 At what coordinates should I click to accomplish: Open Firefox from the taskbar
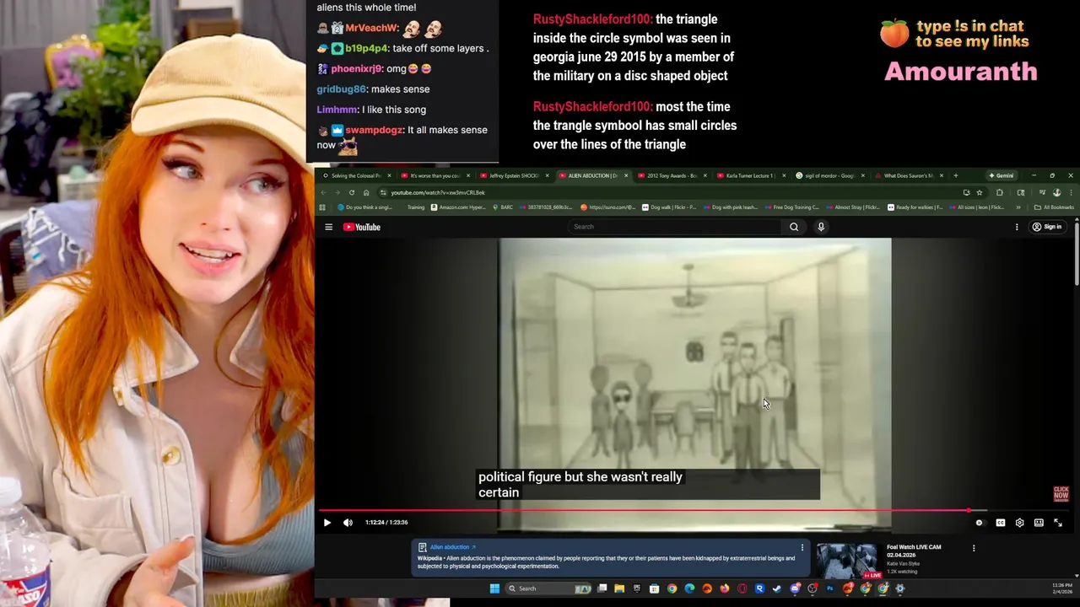pos(724,588)
